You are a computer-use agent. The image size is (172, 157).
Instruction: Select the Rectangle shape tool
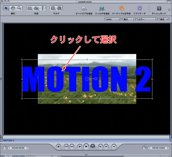(30, 8)
